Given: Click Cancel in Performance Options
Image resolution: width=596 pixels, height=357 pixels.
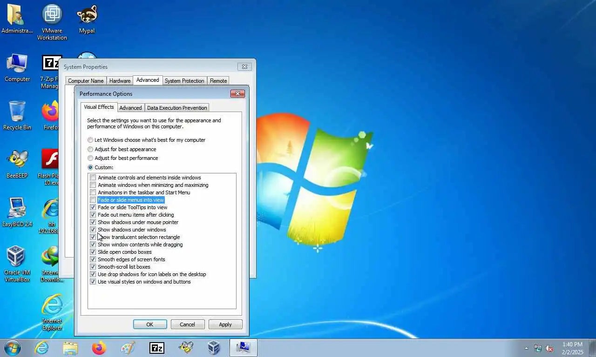Looking at the screenshot, I should [187, 324].
